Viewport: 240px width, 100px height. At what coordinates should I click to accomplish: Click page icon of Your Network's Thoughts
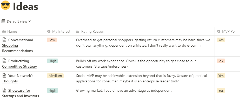tap(4, 76)
